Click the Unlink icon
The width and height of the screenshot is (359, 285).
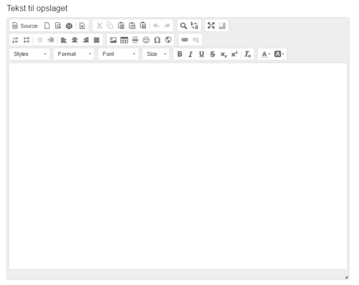point(196,40)
